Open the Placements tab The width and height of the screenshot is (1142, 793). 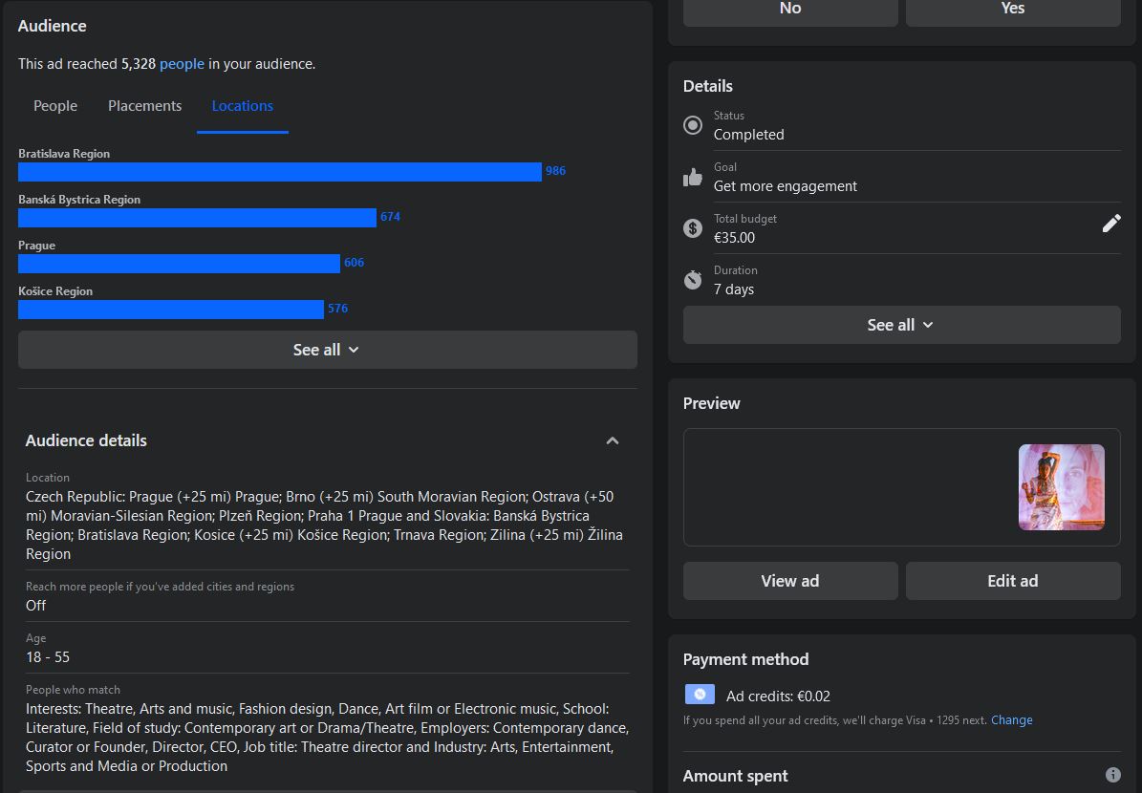point(144,106)
